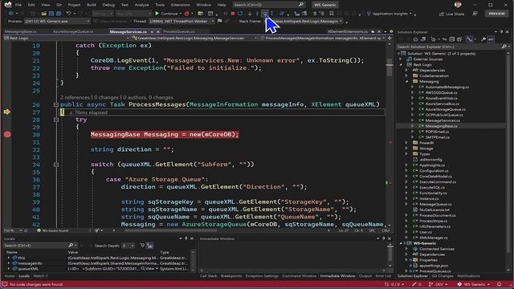Switch to the Call Stack tab
Viewport: 514px width, 289px height.
point(209,276)
